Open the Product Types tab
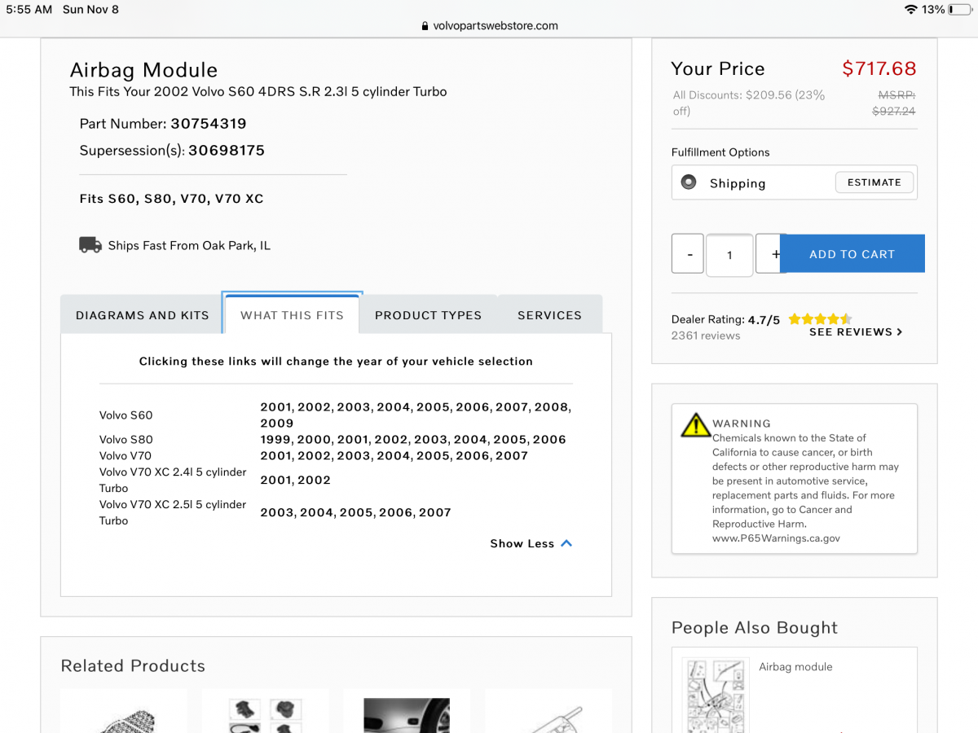The width and height of the screenshot is (978, 733). (x=428, y=315)
